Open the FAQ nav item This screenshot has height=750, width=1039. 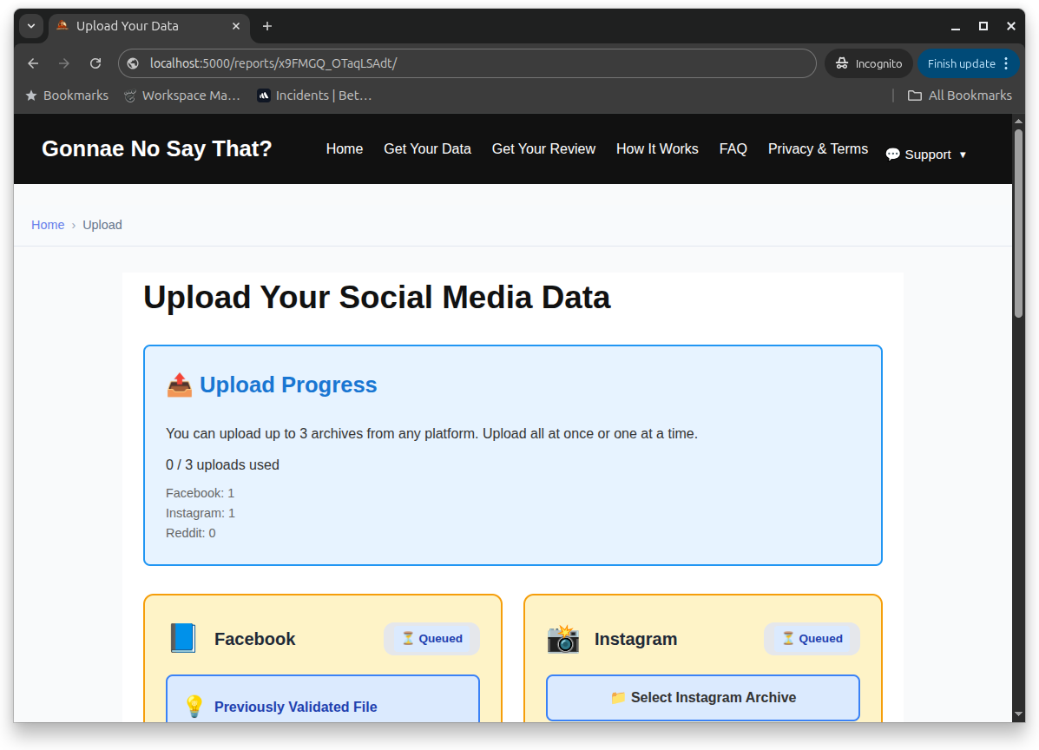click(733, 149)
